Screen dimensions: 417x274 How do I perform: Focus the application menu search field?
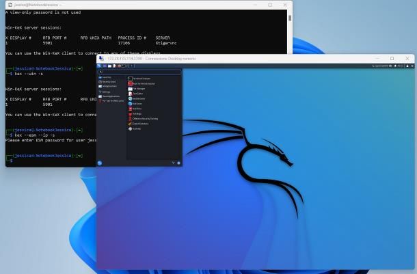pyautogui.click(x=139, y=72)
